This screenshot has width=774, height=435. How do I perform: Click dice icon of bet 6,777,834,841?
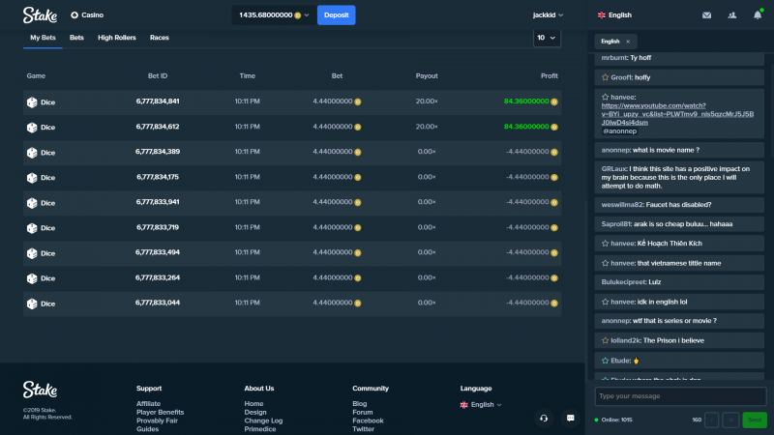pyautogui.click(x=32, y=102)
